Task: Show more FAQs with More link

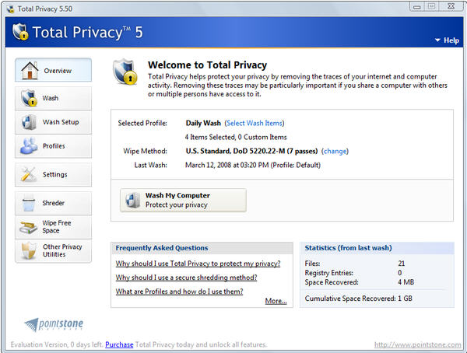Action: click(276, 301)
